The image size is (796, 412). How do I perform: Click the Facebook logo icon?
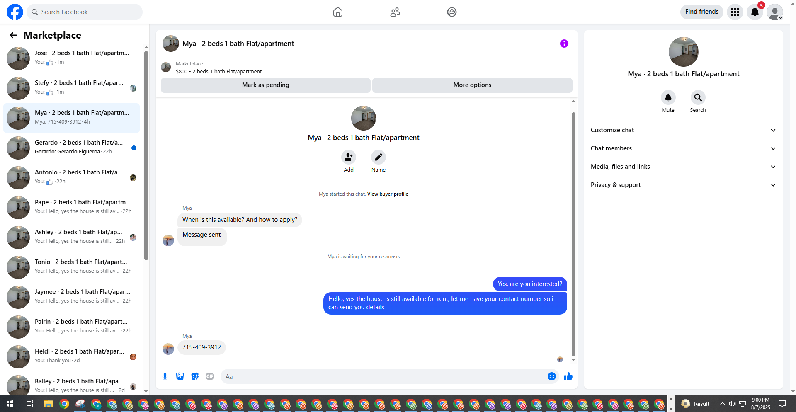click(15, 12)
